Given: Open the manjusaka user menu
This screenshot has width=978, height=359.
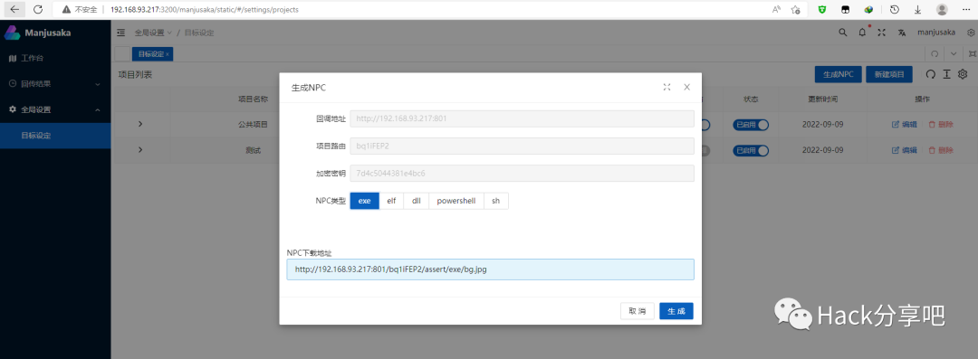Looking at the screenshot, I should [935, 33].
